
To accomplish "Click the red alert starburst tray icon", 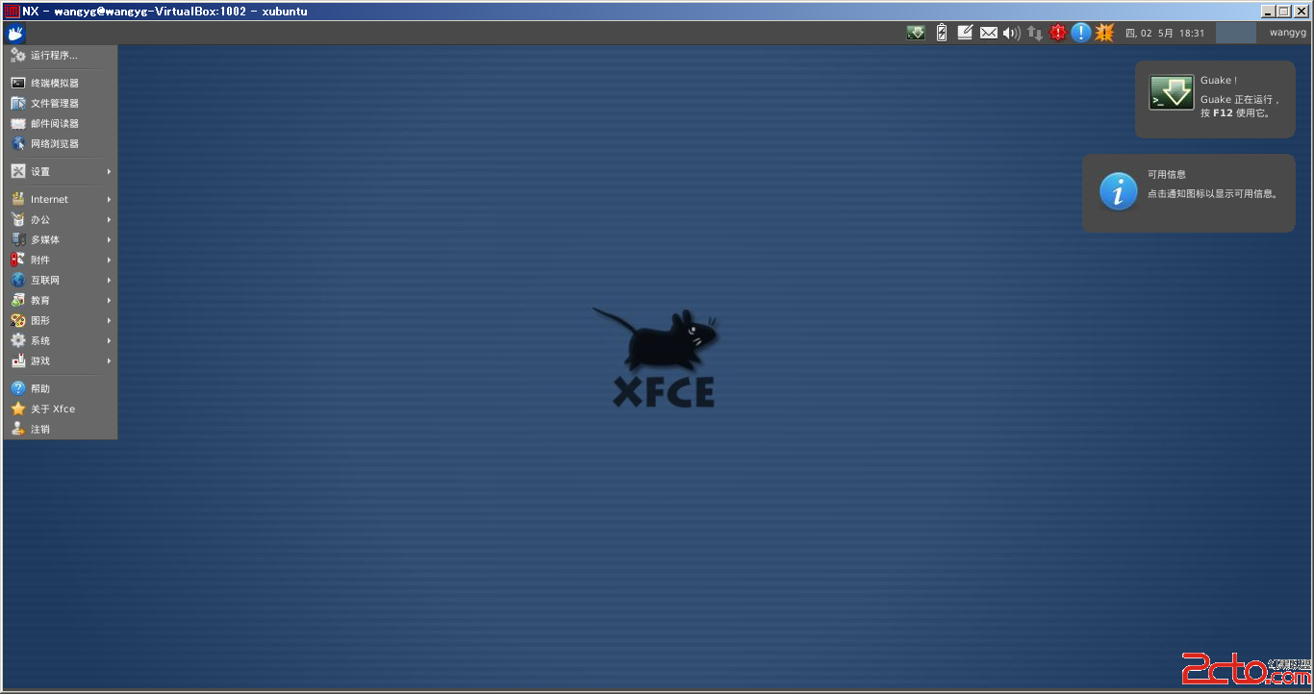I will click(x=1058, y=33).
